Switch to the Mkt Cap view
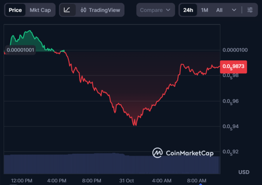Image resolution: width=262 pixels, height=185 pixels. (x=40, y=10)
